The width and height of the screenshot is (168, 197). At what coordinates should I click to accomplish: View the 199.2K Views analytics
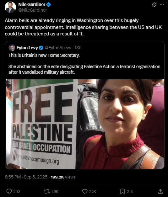coord(63,177)
